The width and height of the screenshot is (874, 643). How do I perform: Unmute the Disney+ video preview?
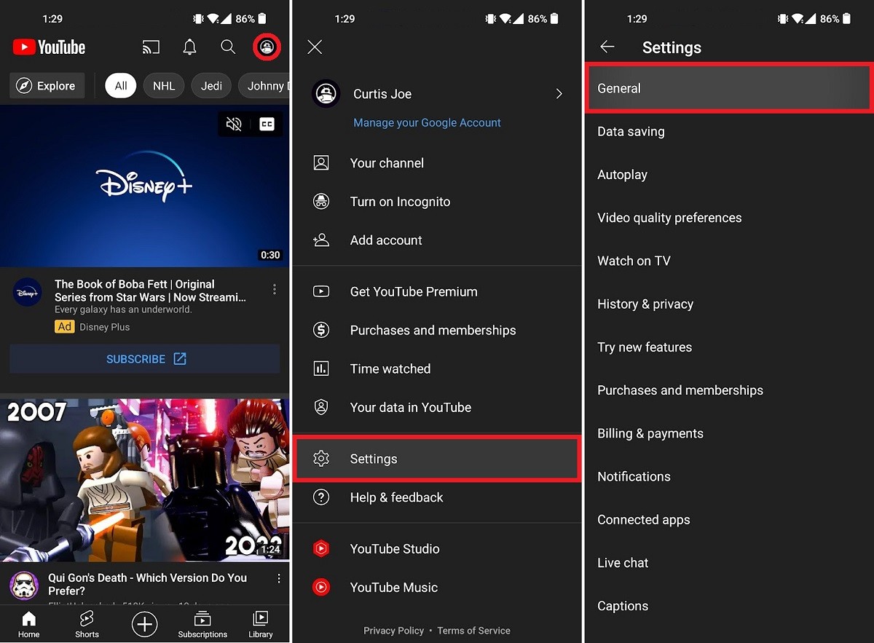234,125
